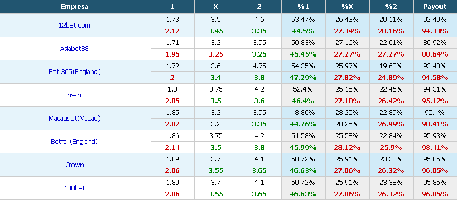
Task: Open the bwin bookmaker link
Action: [74, 95]
